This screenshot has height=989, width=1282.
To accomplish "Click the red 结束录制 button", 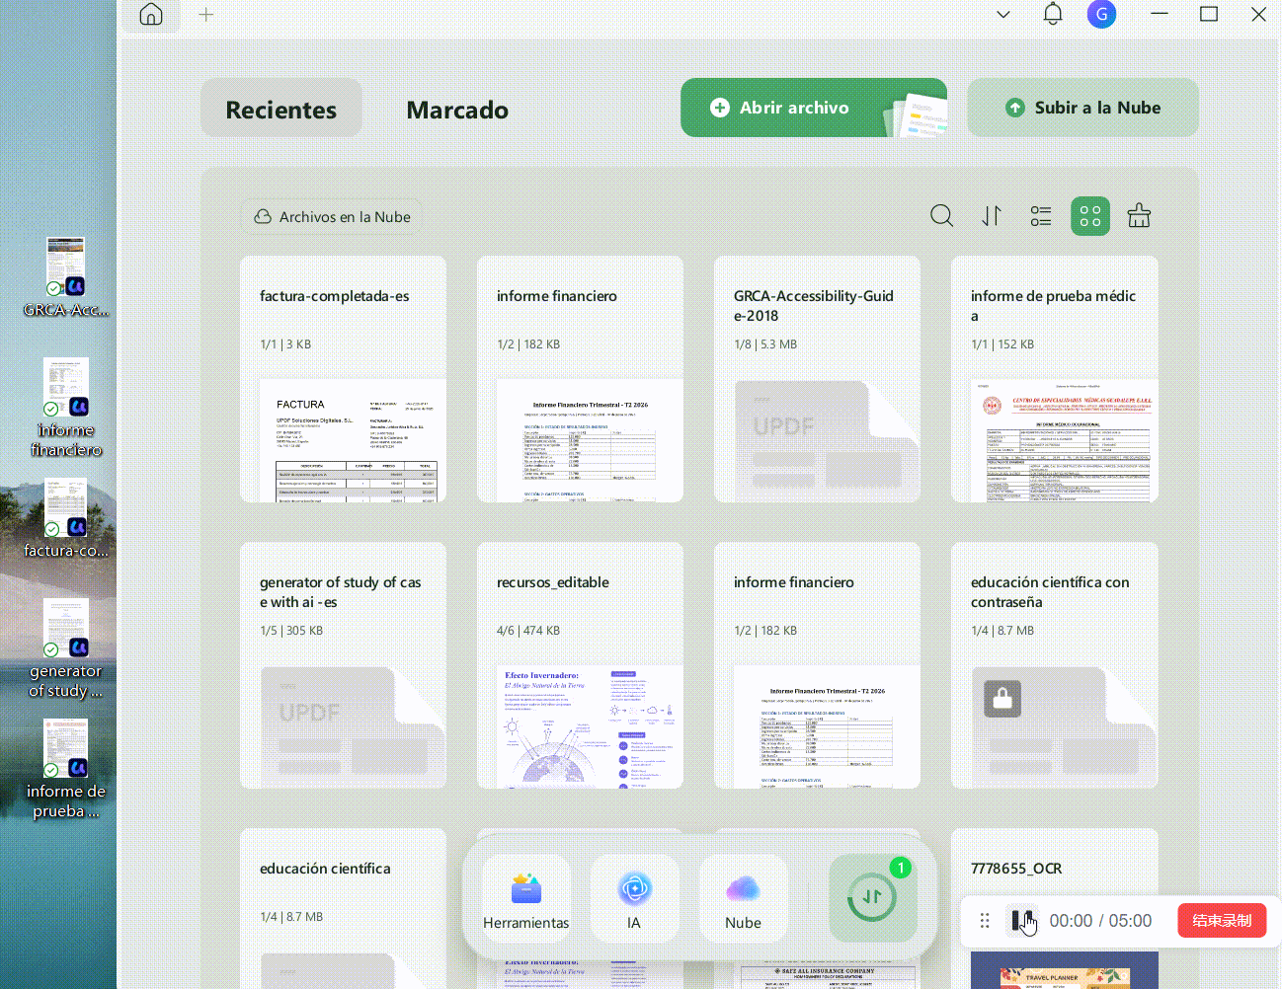I will pos(1222,921).
